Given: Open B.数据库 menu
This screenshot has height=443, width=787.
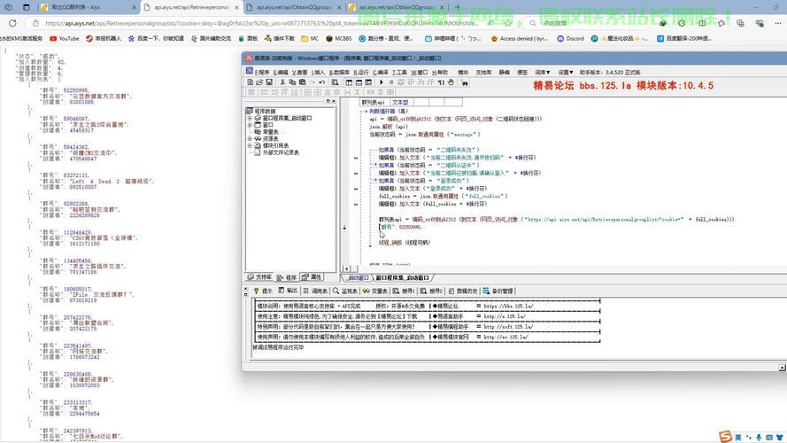Looking at the screenshot, I should click(x=339, y=73).
